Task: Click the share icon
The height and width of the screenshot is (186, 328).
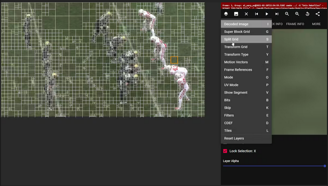Action: coord(317,14)
